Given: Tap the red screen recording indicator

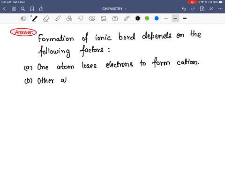Looking at the screenshot, I should point(192,2).
